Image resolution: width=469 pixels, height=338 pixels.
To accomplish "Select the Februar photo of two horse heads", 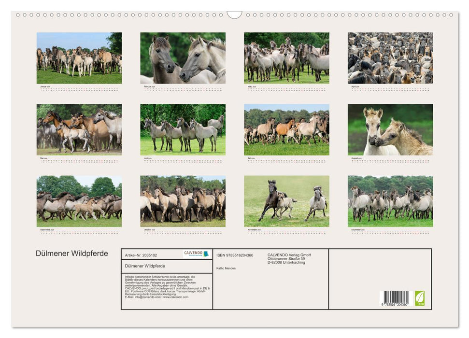I will 183,58.
